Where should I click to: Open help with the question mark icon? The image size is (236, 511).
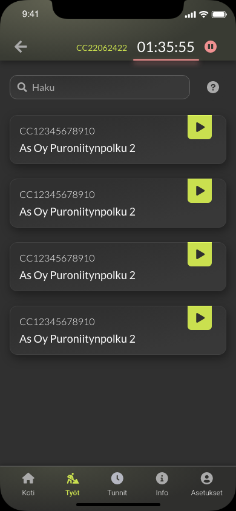coord(213,87)
